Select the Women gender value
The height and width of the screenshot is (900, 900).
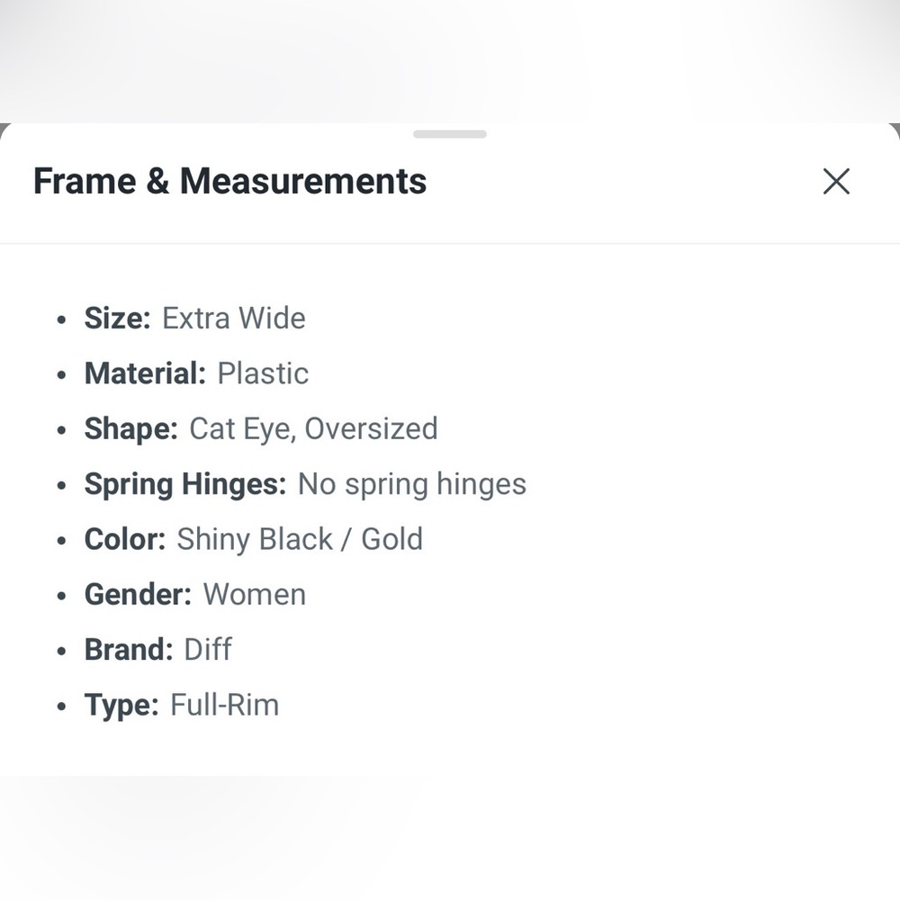(x=255, y=594)
